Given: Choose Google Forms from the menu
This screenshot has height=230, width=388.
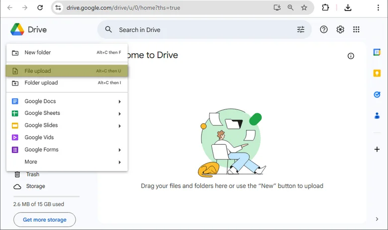Looking at the screenshot, I should point(67,150).
